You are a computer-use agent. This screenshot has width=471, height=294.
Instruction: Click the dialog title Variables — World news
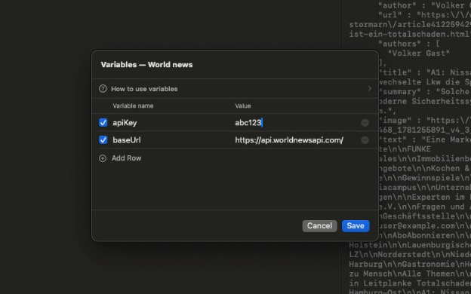tap(146, 65)
